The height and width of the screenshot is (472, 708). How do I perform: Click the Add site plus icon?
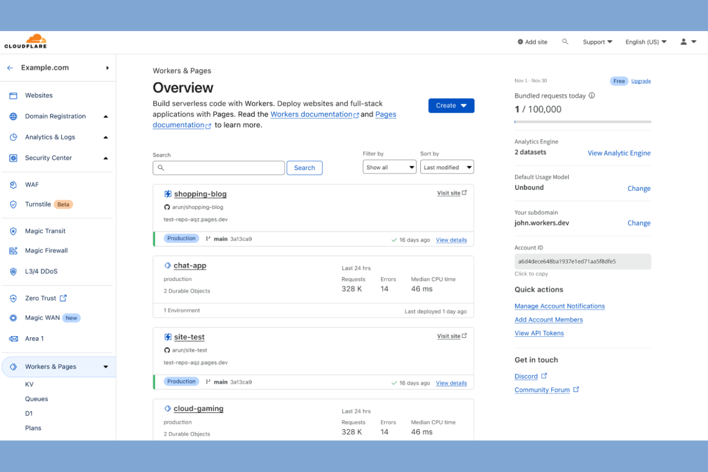(520, 42)
